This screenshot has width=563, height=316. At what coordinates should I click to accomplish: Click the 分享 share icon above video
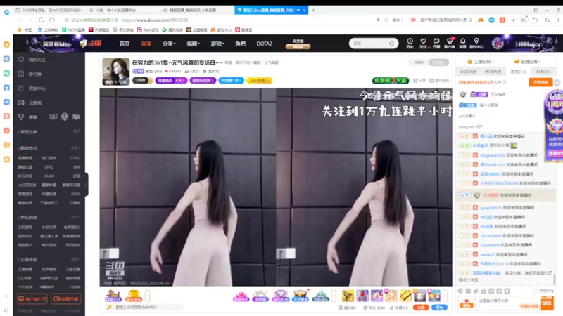[419, 81]
